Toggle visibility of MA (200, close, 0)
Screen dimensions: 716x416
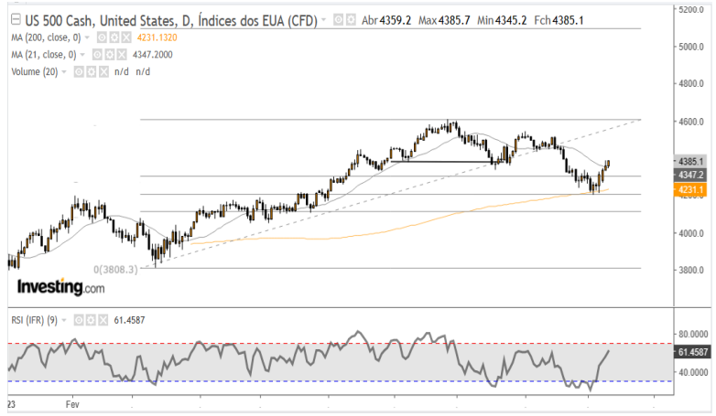pyautogui.click(x=103, y=37)
